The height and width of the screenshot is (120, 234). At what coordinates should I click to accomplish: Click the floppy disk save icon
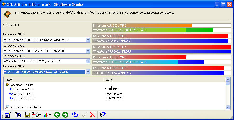click(28, 115)
